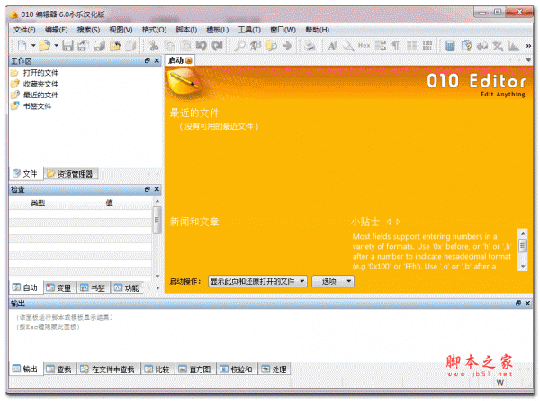Click the Copy toolbar icon

click(169, 46)
